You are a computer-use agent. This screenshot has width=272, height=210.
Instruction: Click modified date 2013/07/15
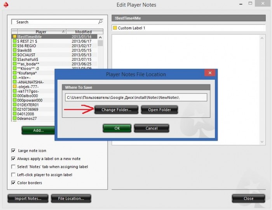81,59
